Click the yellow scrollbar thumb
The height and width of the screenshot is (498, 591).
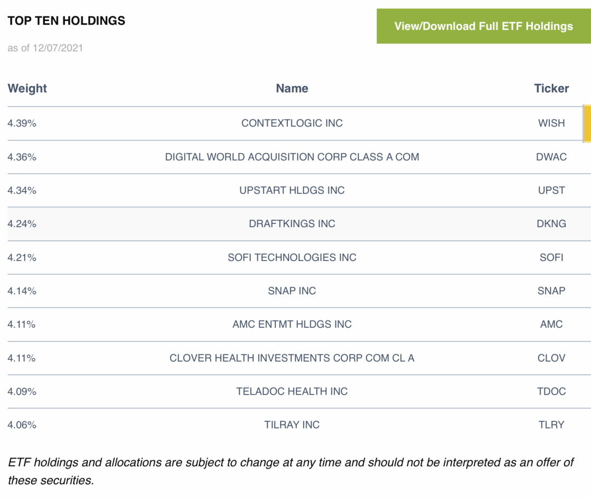pyautogui.click(x=587, y=124)
